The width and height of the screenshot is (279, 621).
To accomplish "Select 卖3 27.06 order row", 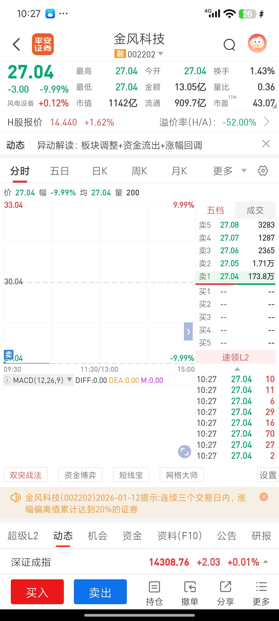I will (x=235, y=250).
